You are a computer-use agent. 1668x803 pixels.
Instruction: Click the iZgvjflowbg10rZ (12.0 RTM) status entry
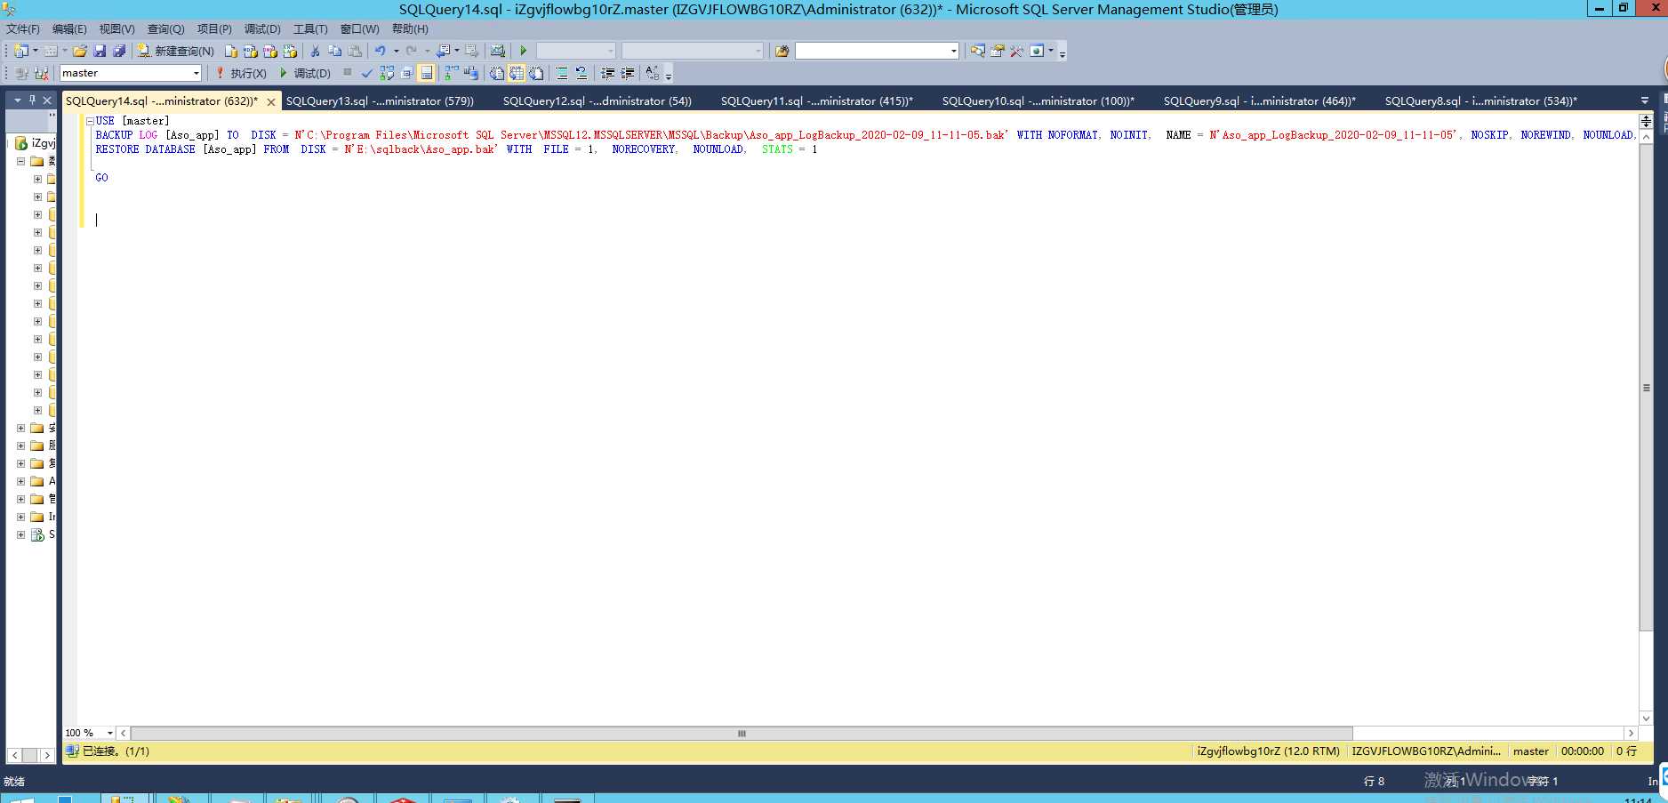pyautogui.click(x=1268, y=751)
